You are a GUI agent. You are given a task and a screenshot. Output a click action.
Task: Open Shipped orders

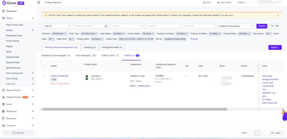(9, 46)
